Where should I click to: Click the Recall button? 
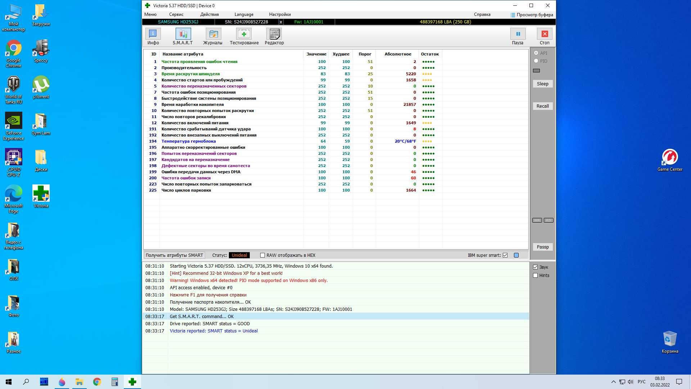[543, 106]
